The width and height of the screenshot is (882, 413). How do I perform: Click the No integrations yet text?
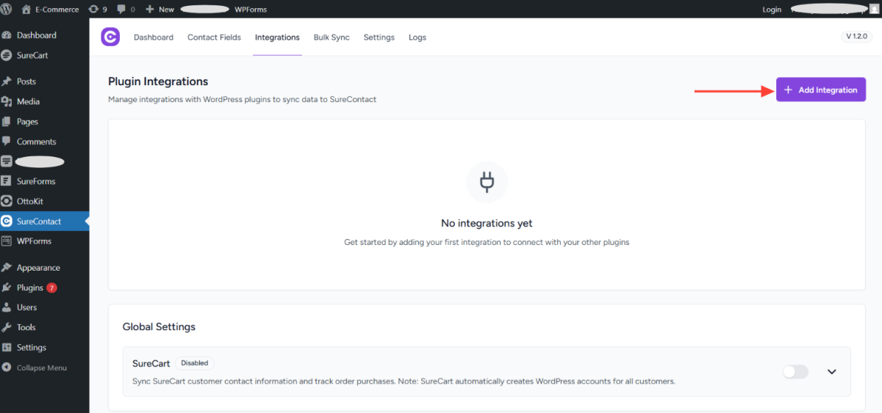click(x=487, y=223)
